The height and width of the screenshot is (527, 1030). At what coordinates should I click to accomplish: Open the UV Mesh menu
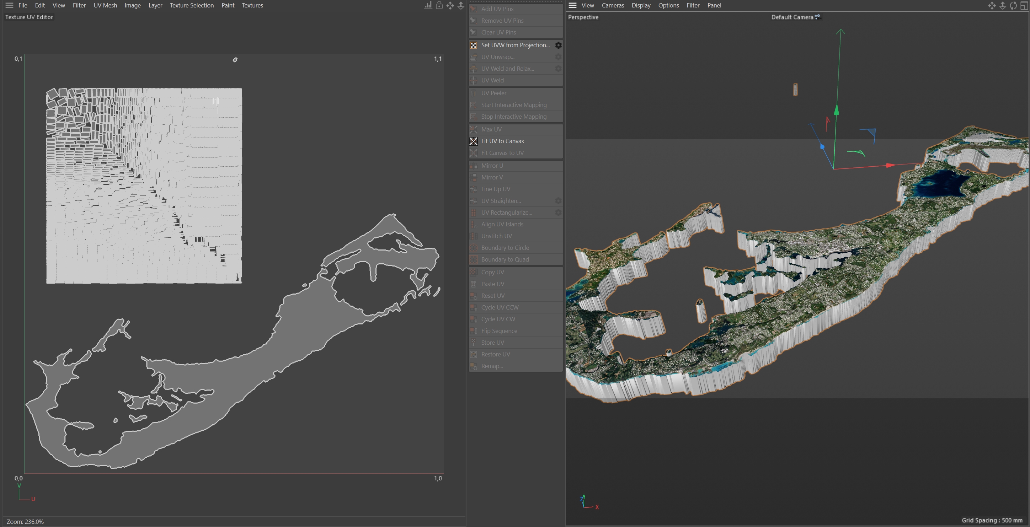[105, 5]
